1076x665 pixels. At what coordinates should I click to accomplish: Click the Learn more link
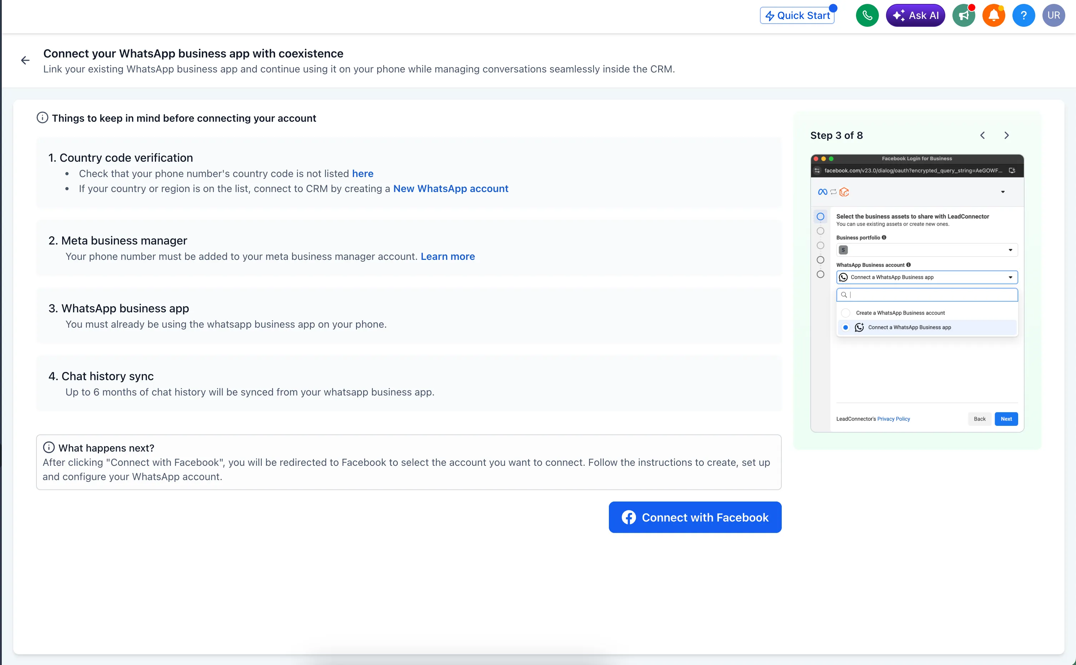point(447,256)
